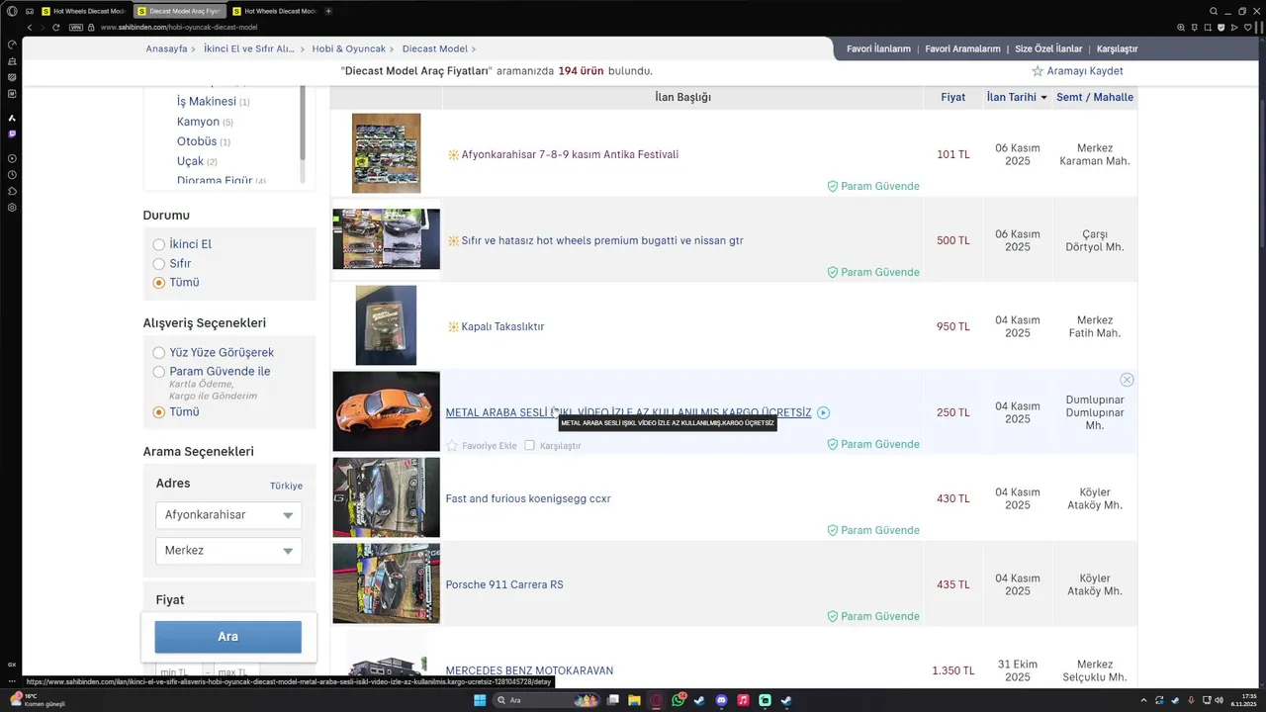Open extensions cube icon in sidebar
The height and width of the screenshot is (712, 1266).
pos(12,191)
